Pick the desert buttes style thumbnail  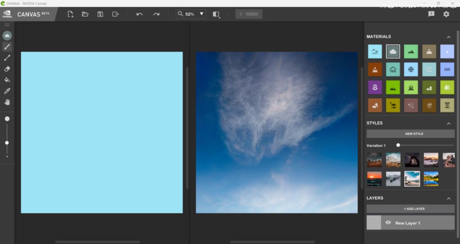[375, 160]
